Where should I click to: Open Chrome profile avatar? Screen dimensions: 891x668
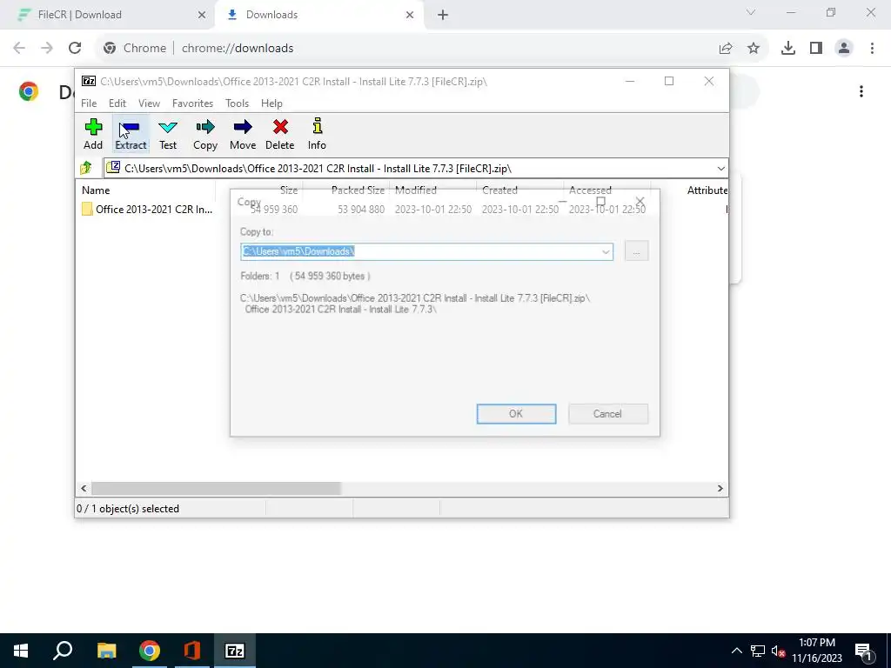tap(844, 49)
